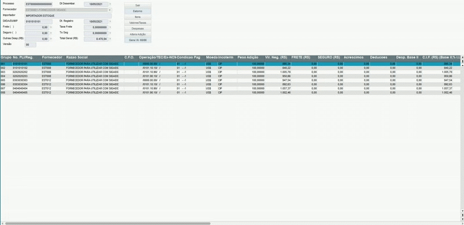464x225 pixels.
Task: Focus the Seguro value field
Action: pos(37,33)
